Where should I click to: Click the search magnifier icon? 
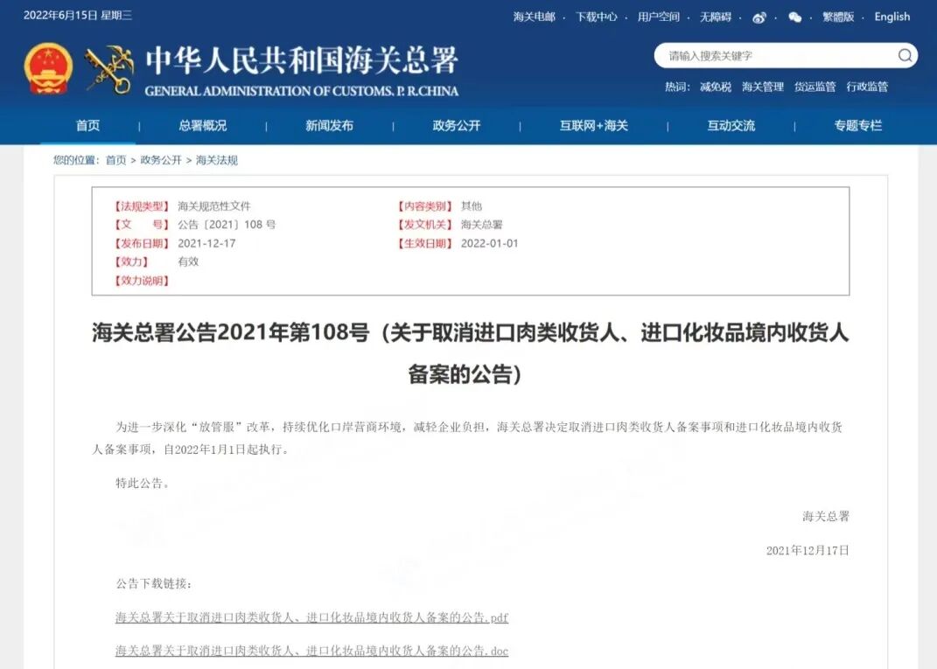pos(905,55)
